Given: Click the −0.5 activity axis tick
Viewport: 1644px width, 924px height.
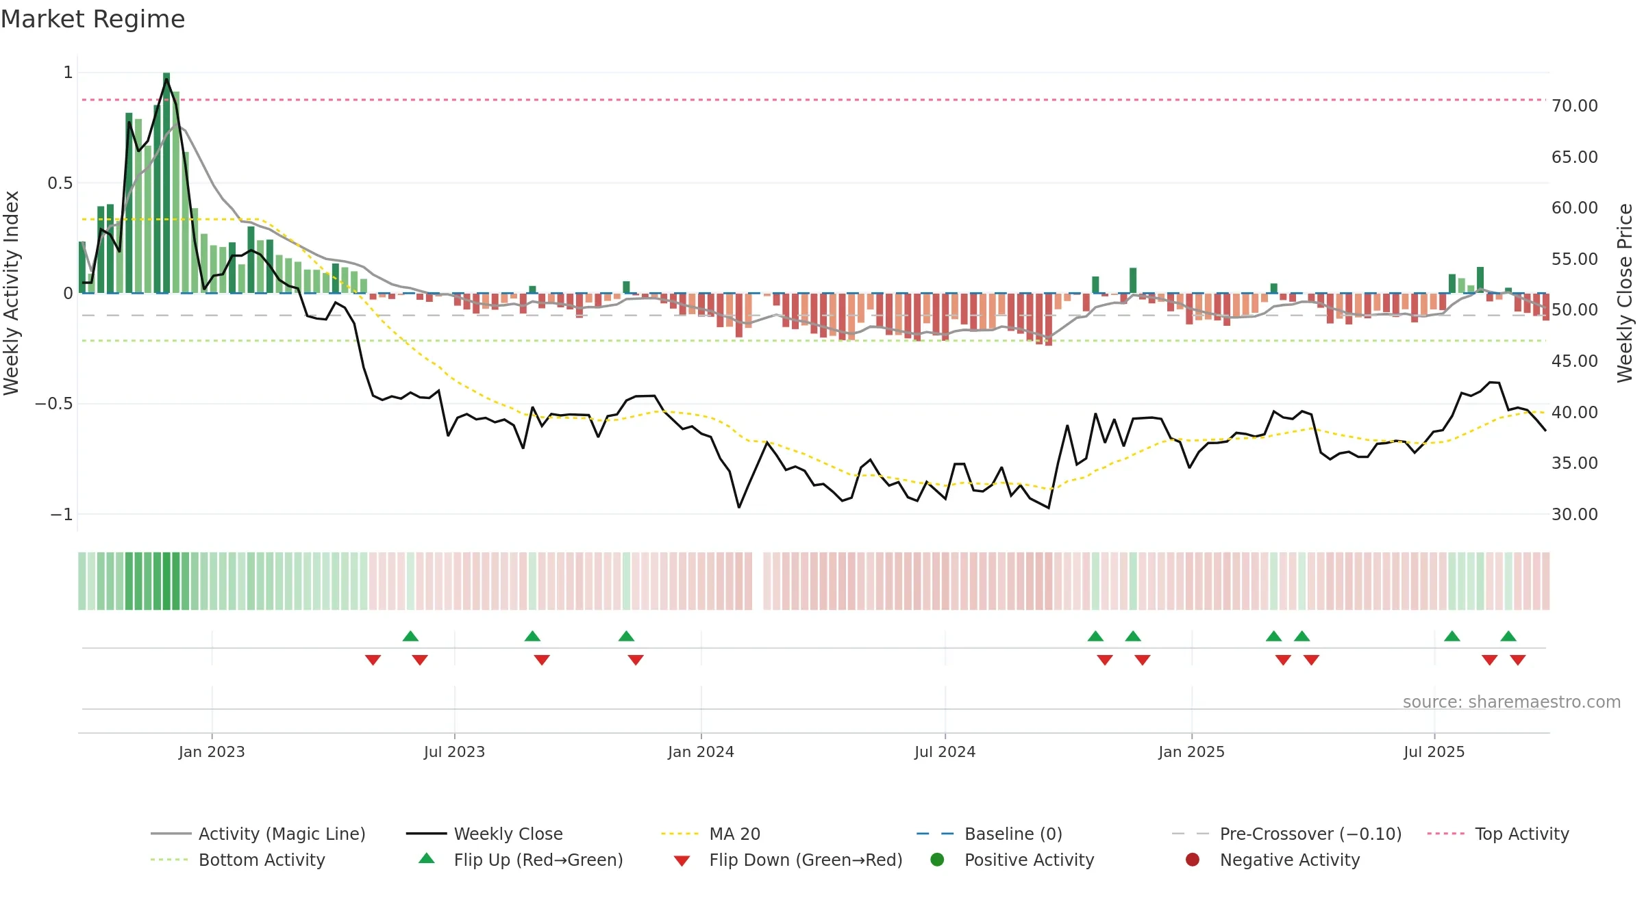Looking at the screenshot, I should (x=53, y=403).
